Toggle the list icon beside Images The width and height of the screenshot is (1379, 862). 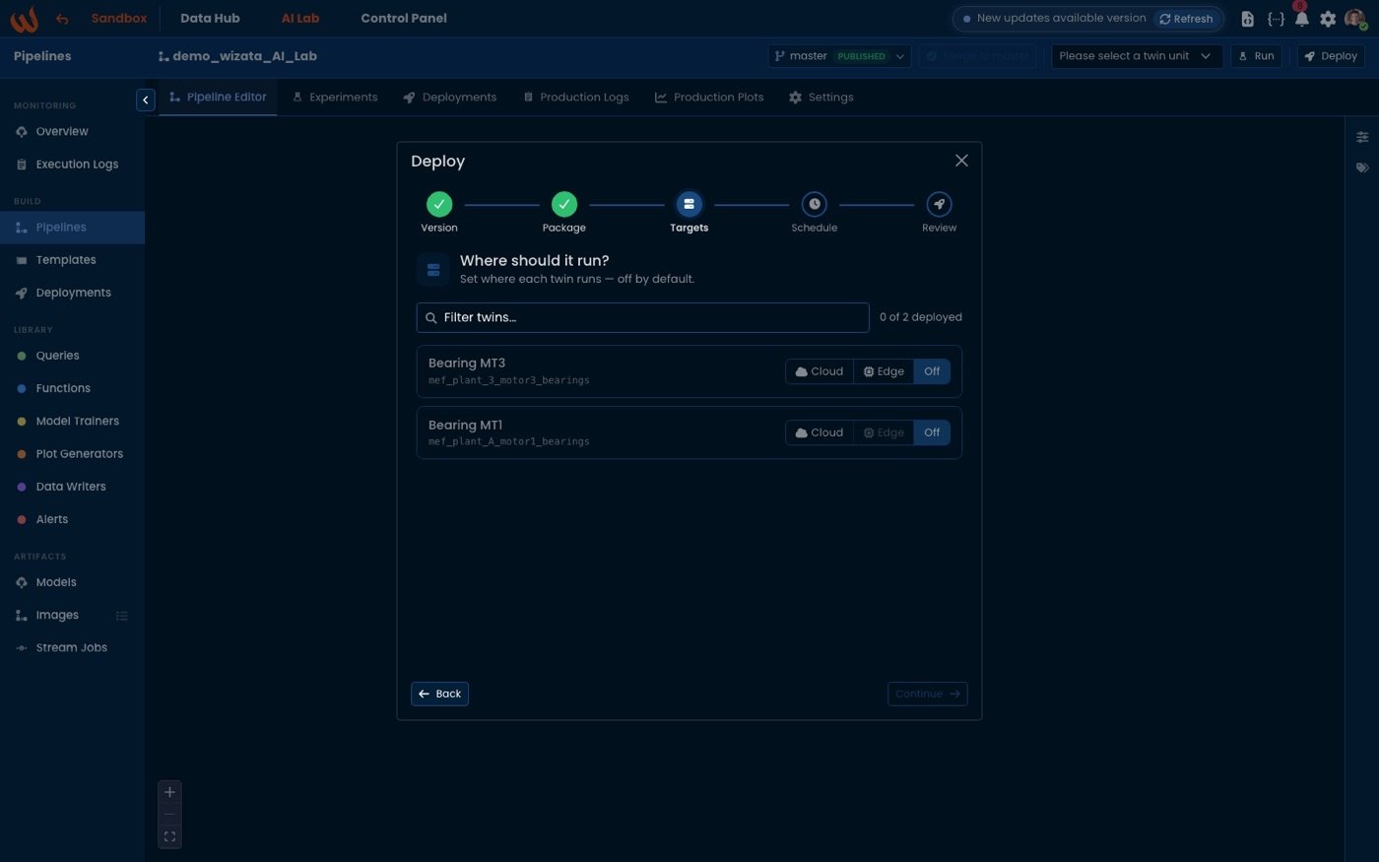[x=122, y=616]
